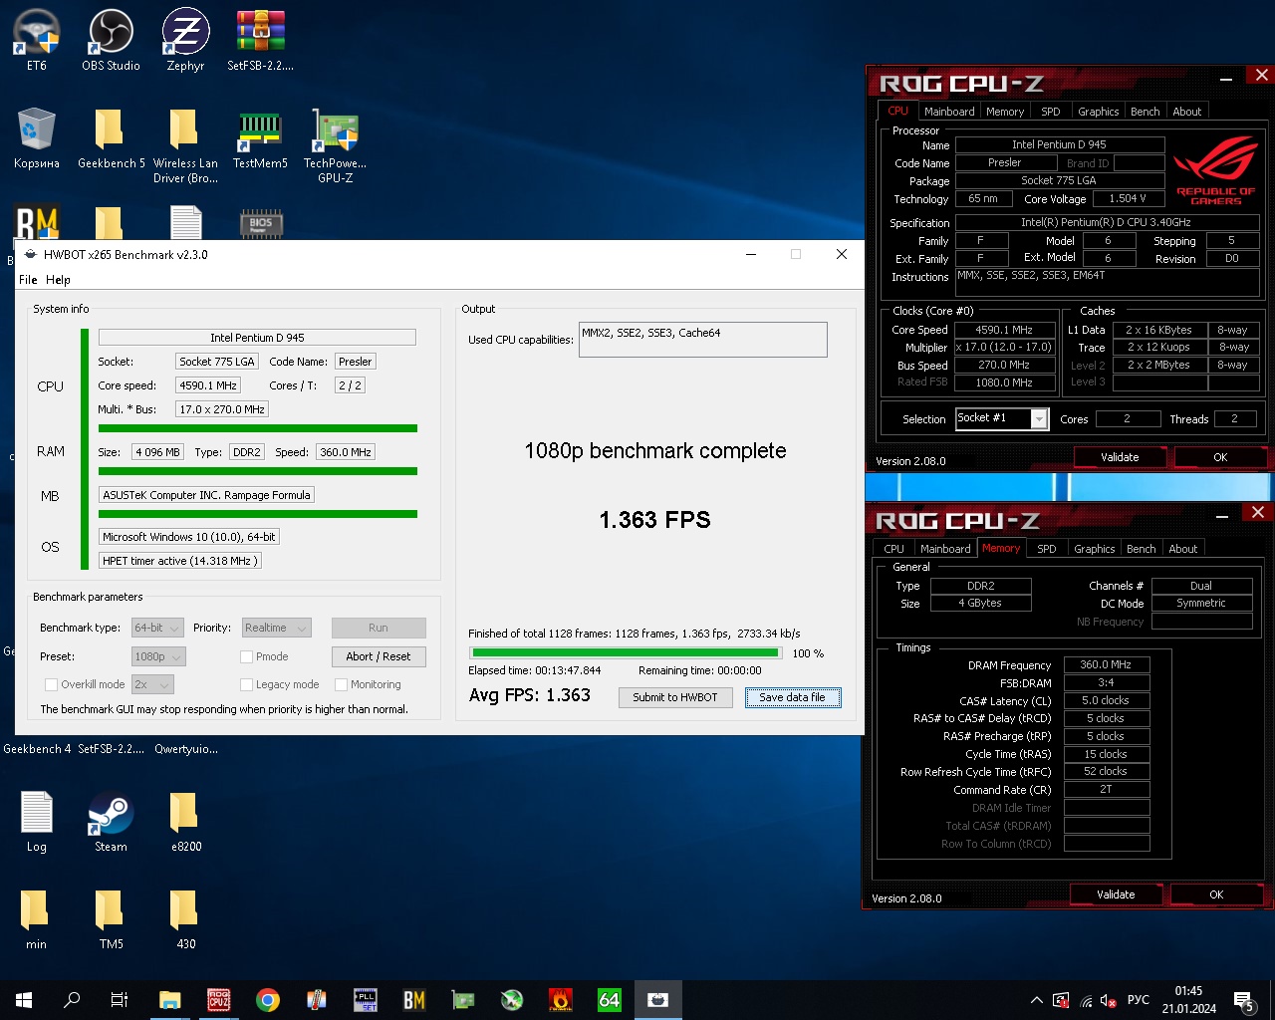Switch to CPU tab in lower CPU-Z window
Screen dimensions: 1275x1020
[893, 549]
